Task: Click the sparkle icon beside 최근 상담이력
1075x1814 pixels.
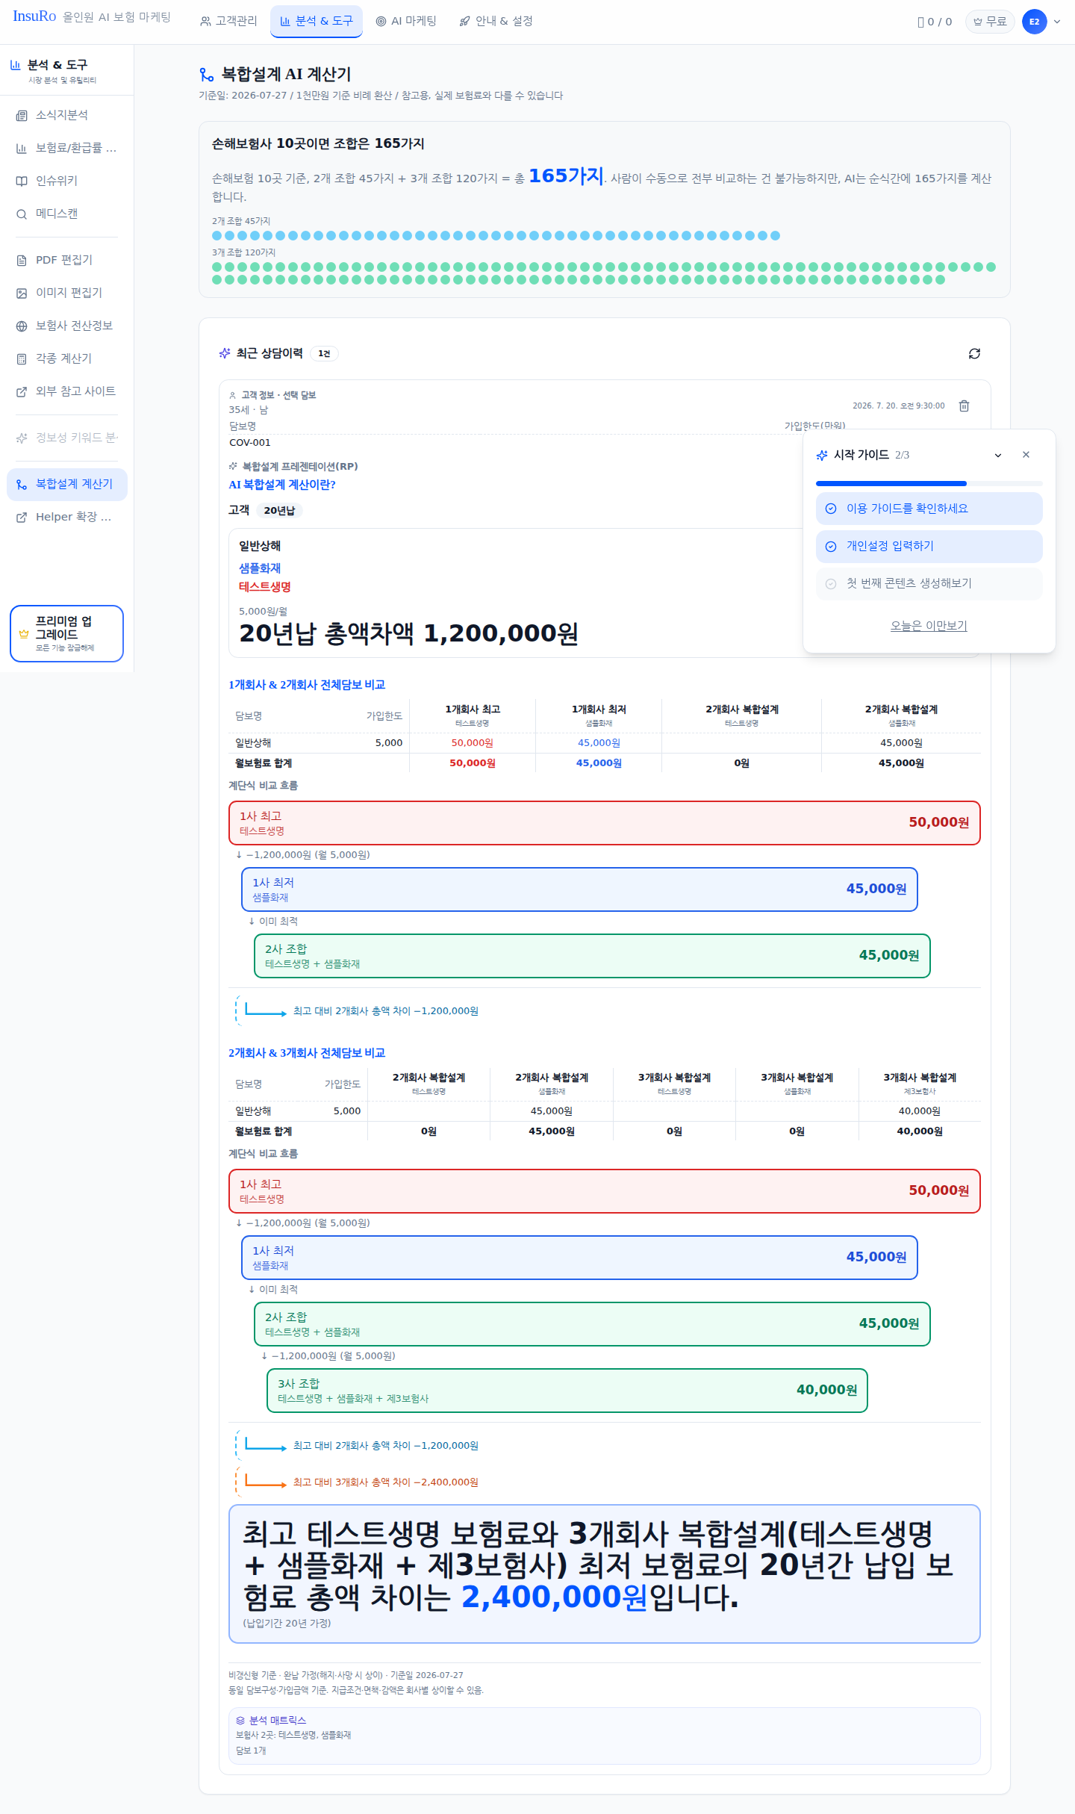Action: [225, 353]
